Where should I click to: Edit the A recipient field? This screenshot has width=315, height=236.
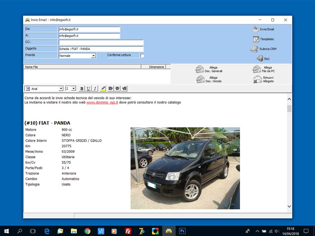pyautogui.click(x=89, y=36)
